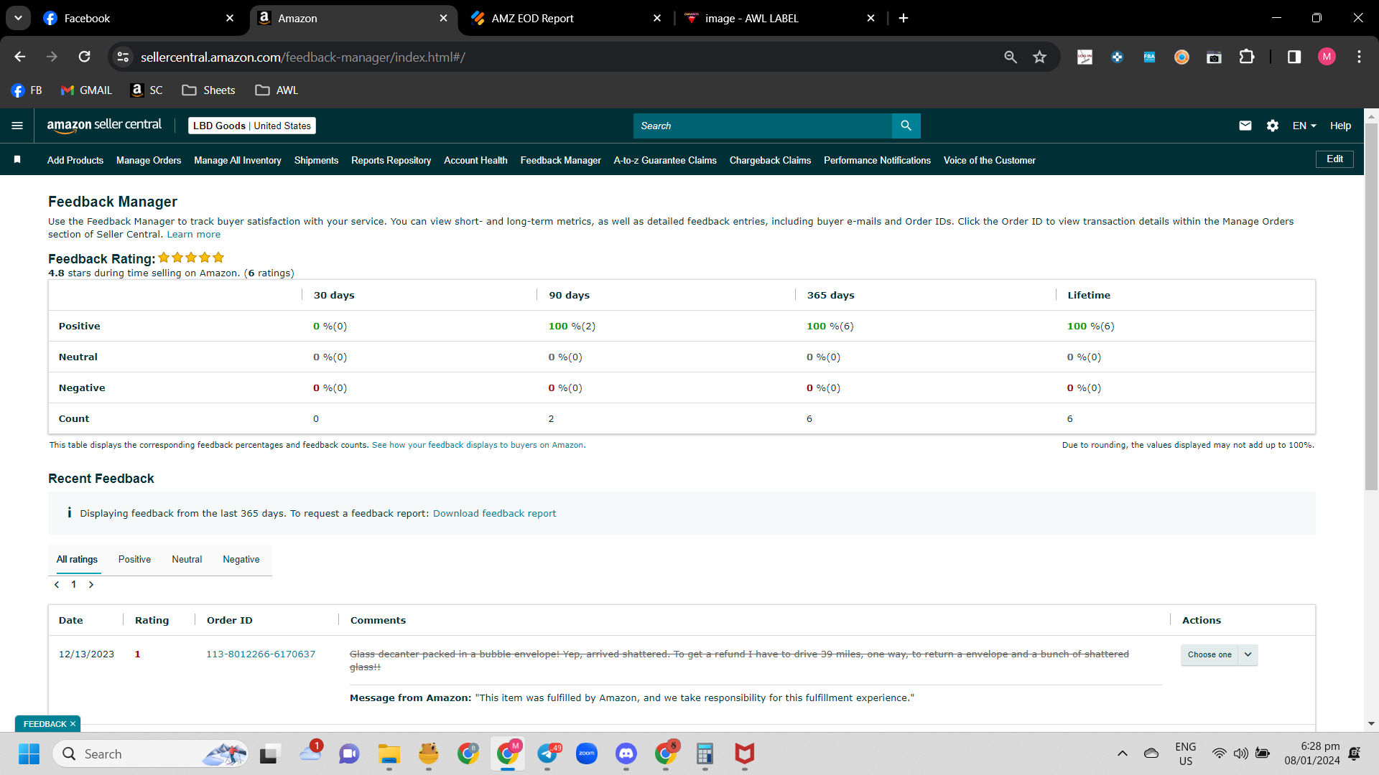Go to the next feedback page
This screenshot has width=1379, height=775.
click(91, 585)
